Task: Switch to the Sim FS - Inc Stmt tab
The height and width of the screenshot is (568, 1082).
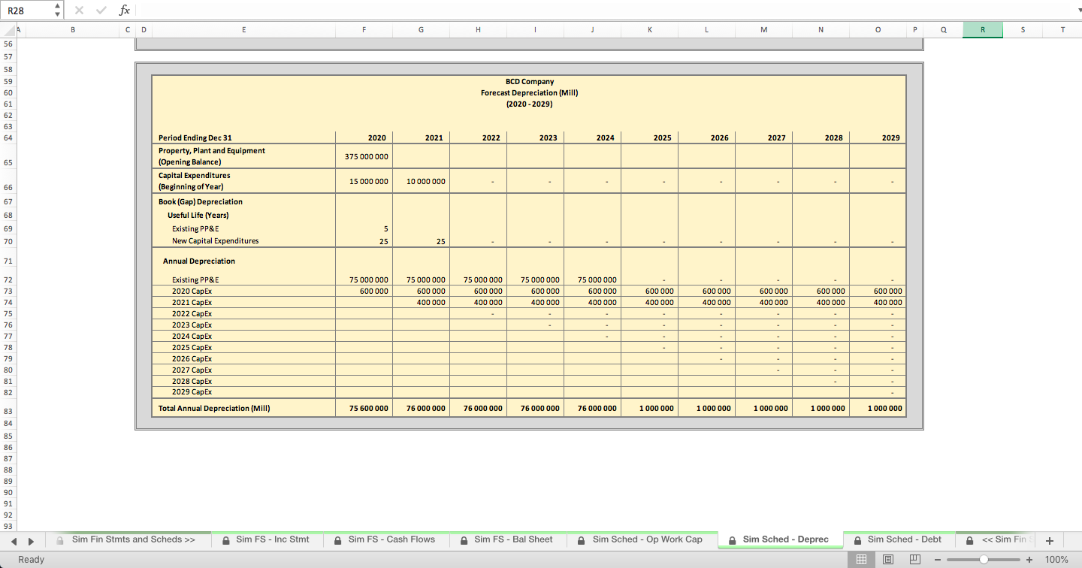Action: click(x=267, y=539)
